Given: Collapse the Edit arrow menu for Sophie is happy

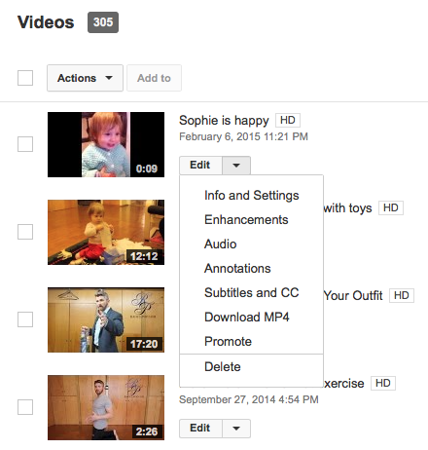Looking at the screenshot, I should (236, 165).
